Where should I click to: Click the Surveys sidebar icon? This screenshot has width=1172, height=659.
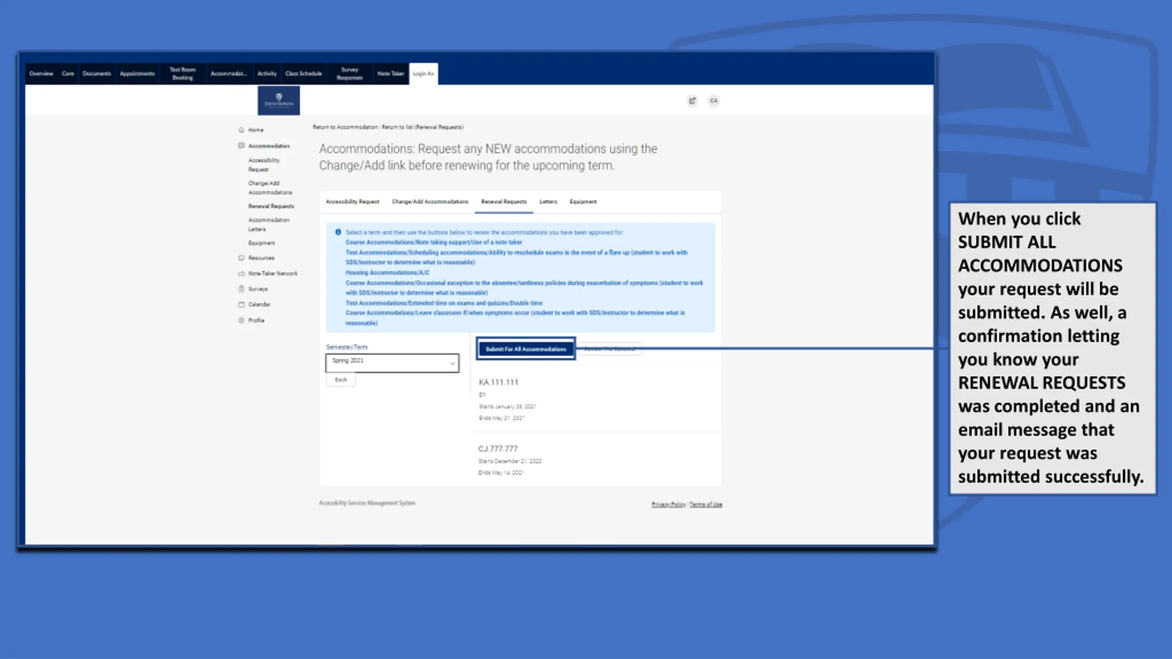coord(241,289)
